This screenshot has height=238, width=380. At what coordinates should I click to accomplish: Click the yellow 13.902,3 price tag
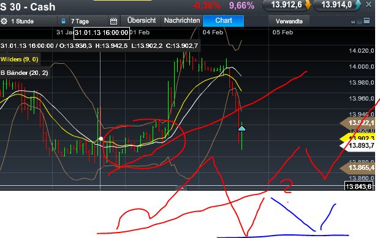point(358,138)
